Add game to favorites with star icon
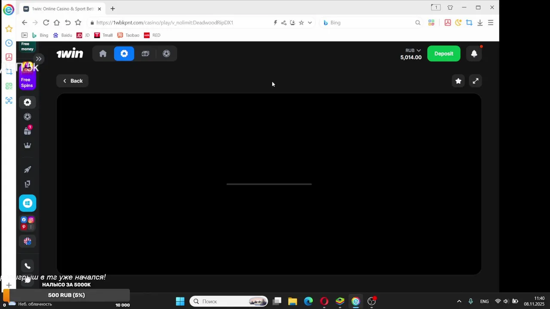This screenshot has width=550, height=309. 458,81
